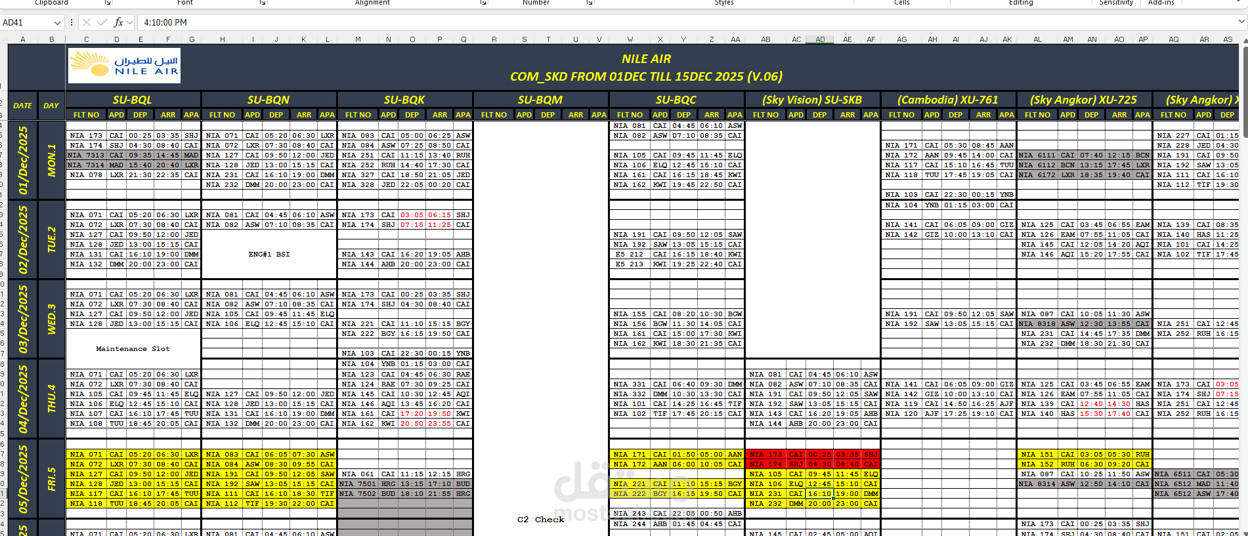Open the Alignment settings dialog launcher
Viewport: 1248px width, 536px height.
point(483,3)
